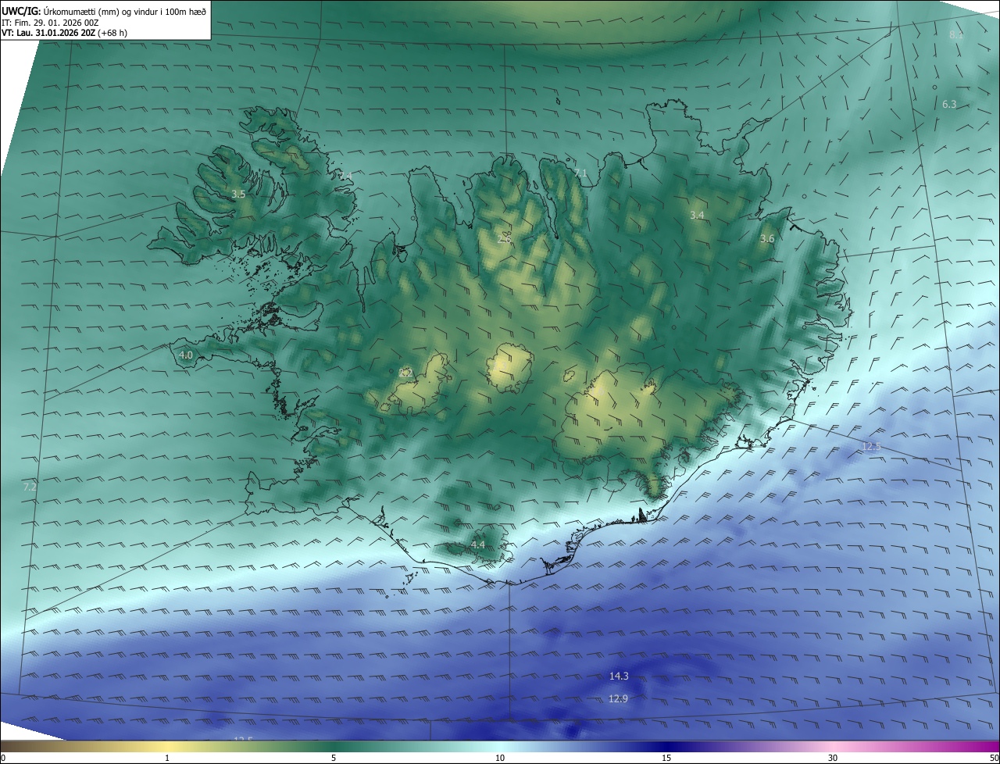Click the colorbar tick label 30
Screen dimensions: 1000x764
click(x=833, y=758)
